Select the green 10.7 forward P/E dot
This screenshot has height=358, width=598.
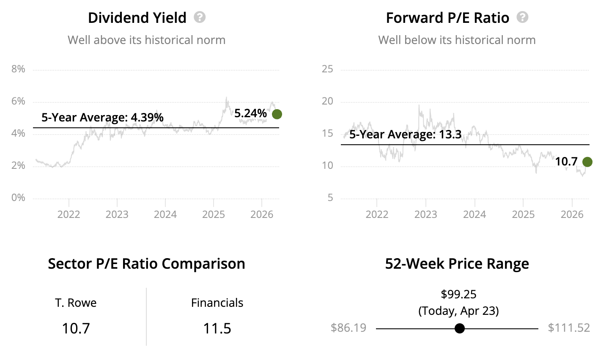click(x=587, y=162)
